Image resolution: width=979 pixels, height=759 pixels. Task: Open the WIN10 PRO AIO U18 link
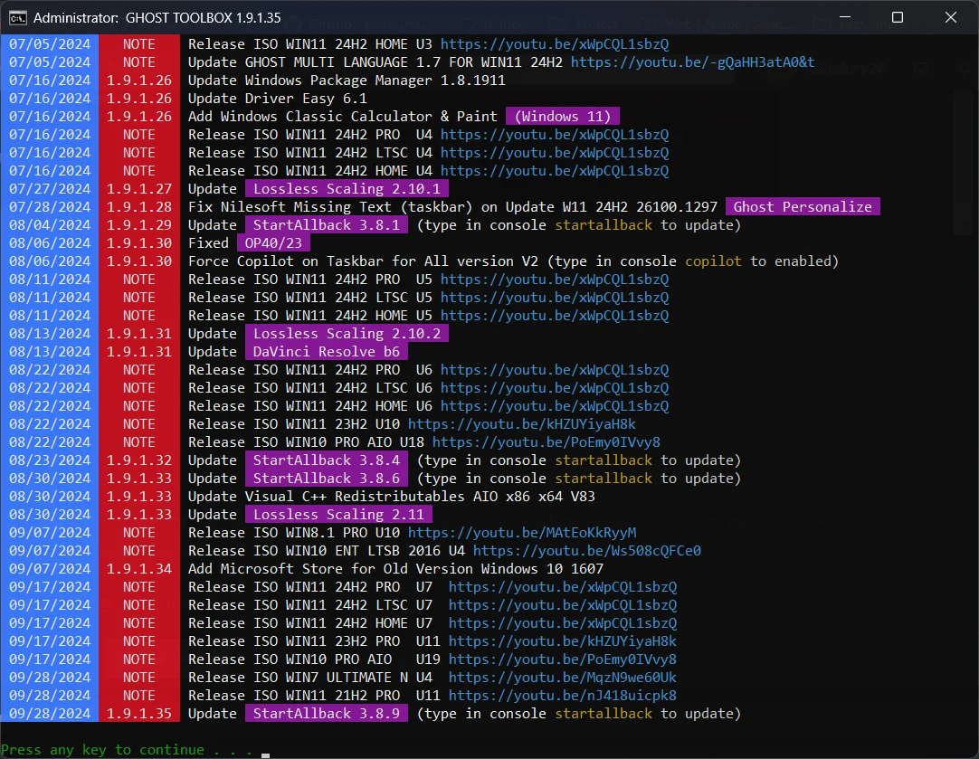547,442
